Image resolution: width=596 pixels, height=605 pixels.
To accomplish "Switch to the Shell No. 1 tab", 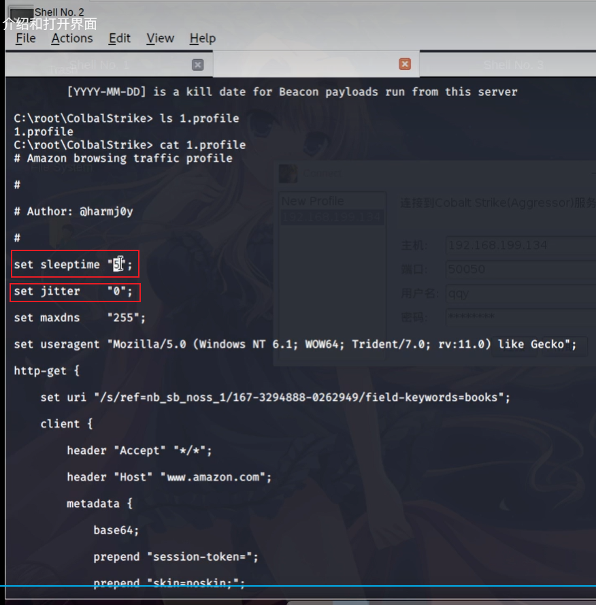I will tap(99, 65).
